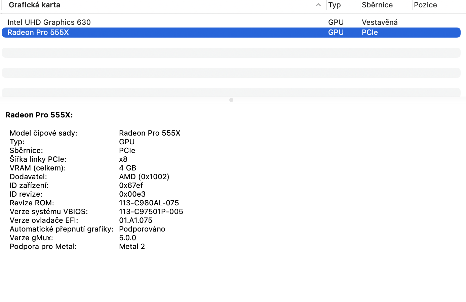Viewport: 466px width, 302px height.
Task: Click the Model čipové sady value Radeon Pro 555X
Action: [x=150, y=133]
